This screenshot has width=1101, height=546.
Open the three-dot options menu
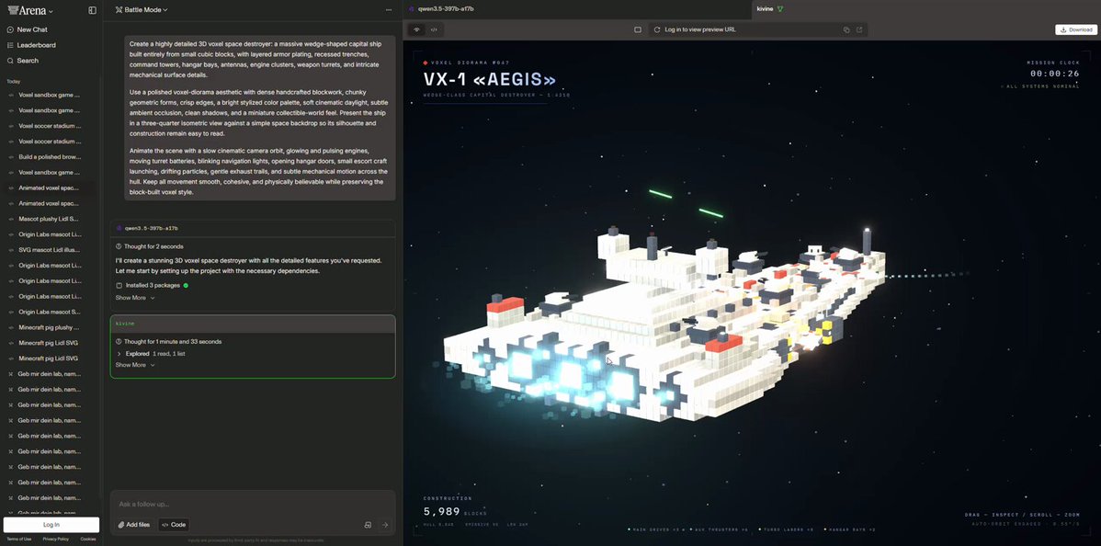coord(389,10)
